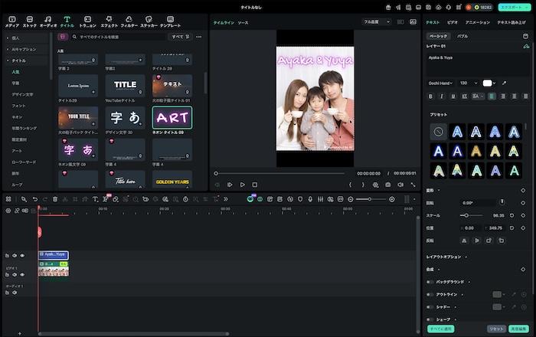Click the Underline U formatting icon
This screenshot has height=337, width=536.
[453, 97]
